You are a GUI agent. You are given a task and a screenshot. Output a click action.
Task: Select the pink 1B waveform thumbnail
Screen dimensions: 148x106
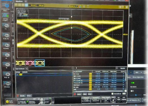tap(30, 63)
